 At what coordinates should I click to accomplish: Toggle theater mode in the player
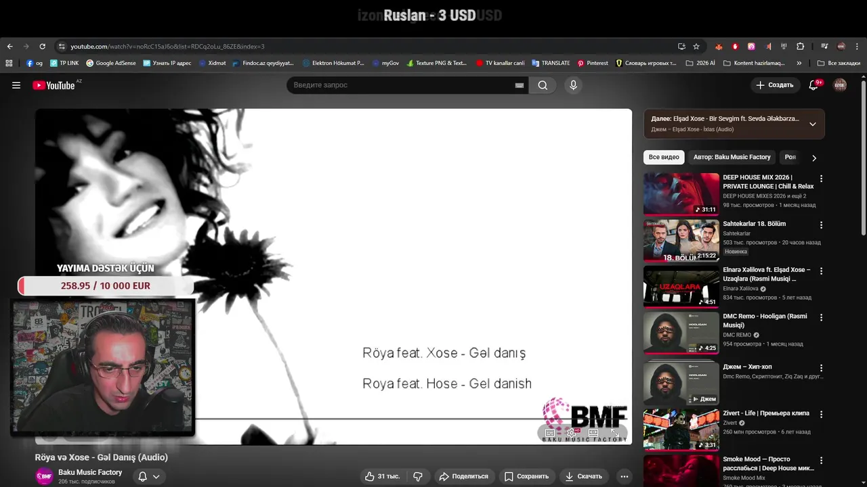[593, 433]
